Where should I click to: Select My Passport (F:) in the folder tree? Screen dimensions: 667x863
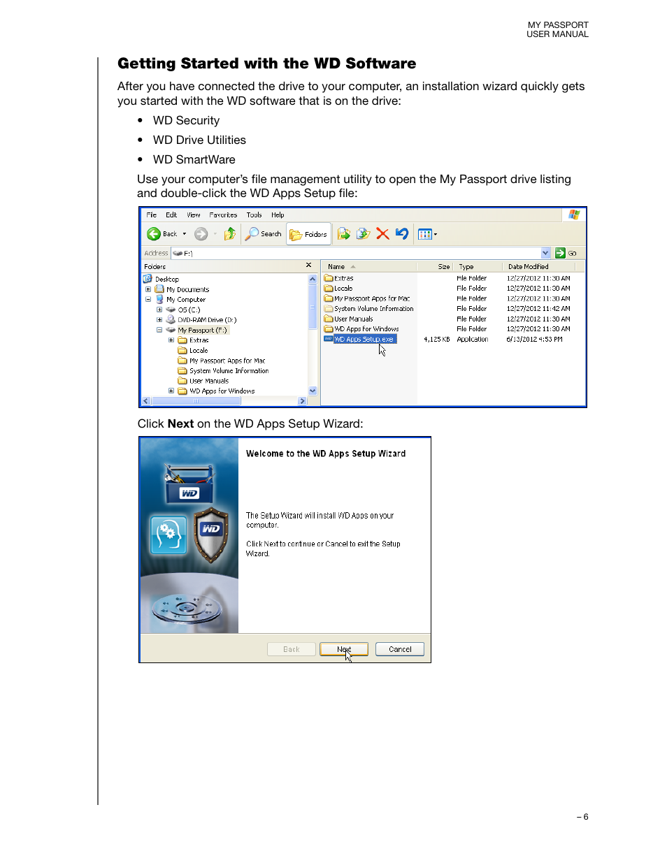tap(202, 330)
